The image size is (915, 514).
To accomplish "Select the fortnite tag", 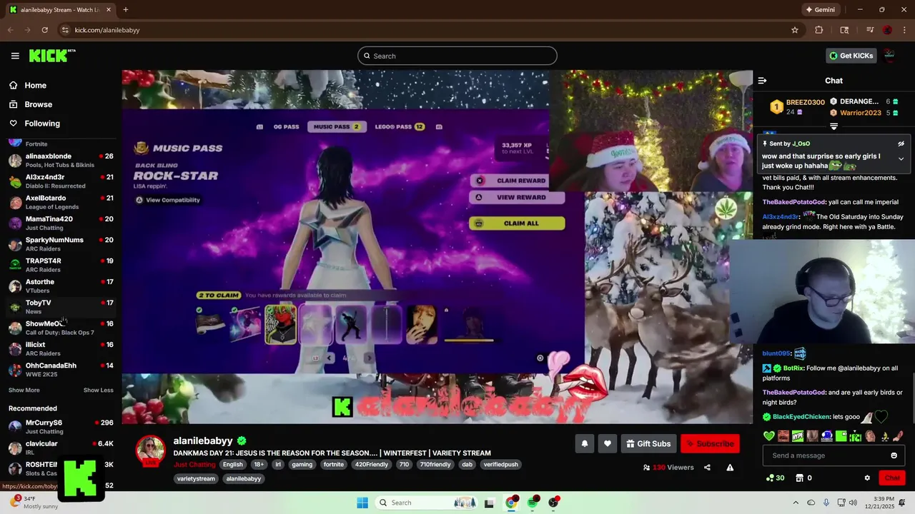I will point(333,464).
